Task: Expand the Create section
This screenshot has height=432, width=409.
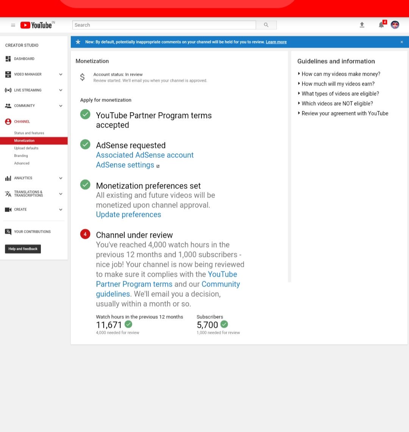Action: click(61, 210)
